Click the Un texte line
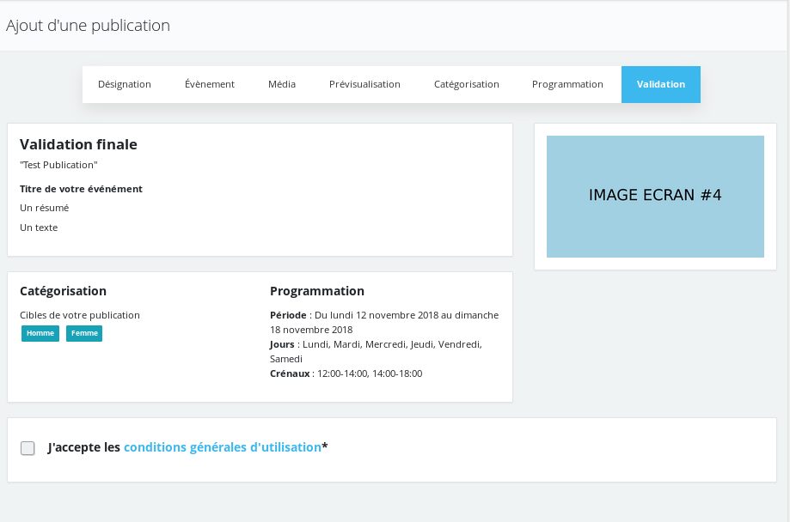 (39, 228)
